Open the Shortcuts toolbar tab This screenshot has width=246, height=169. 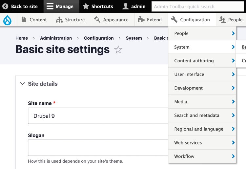99,7
